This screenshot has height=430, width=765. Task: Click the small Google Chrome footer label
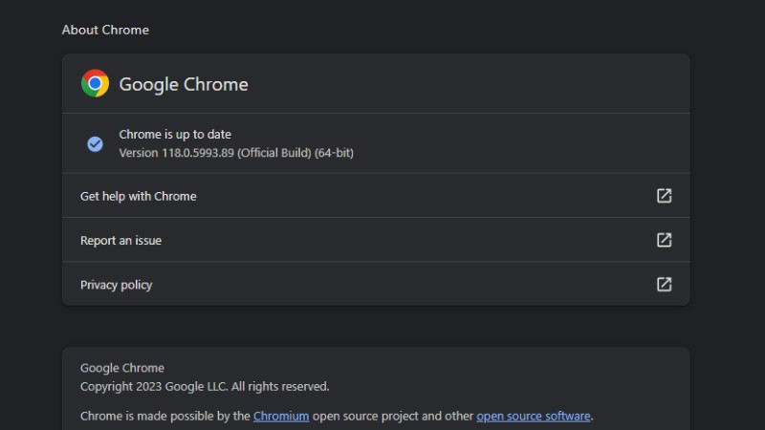(x=122, y=368)
